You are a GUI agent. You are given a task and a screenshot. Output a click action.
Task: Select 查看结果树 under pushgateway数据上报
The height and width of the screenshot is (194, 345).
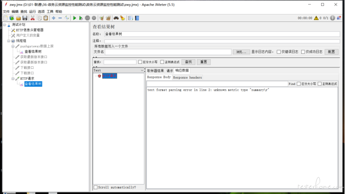[x=33, y=51]
